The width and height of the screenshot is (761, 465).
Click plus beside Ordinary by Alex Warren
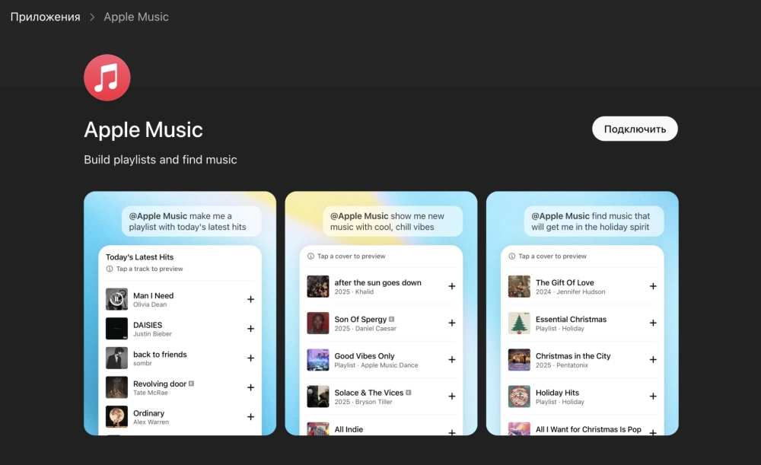[x=250, y=417]
